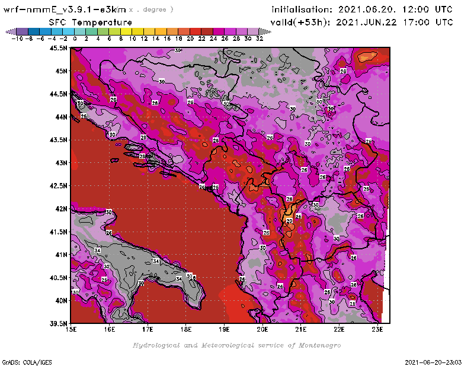474x366 pixels.
Task: Click the 41.5N latitude axis label
Action: pos(58,232)
